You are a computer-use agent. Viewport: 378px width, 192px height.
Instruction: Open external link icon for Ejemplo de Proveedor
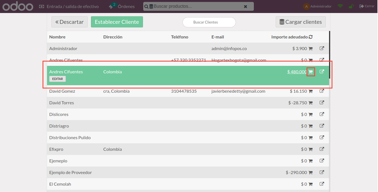(322, 172)
